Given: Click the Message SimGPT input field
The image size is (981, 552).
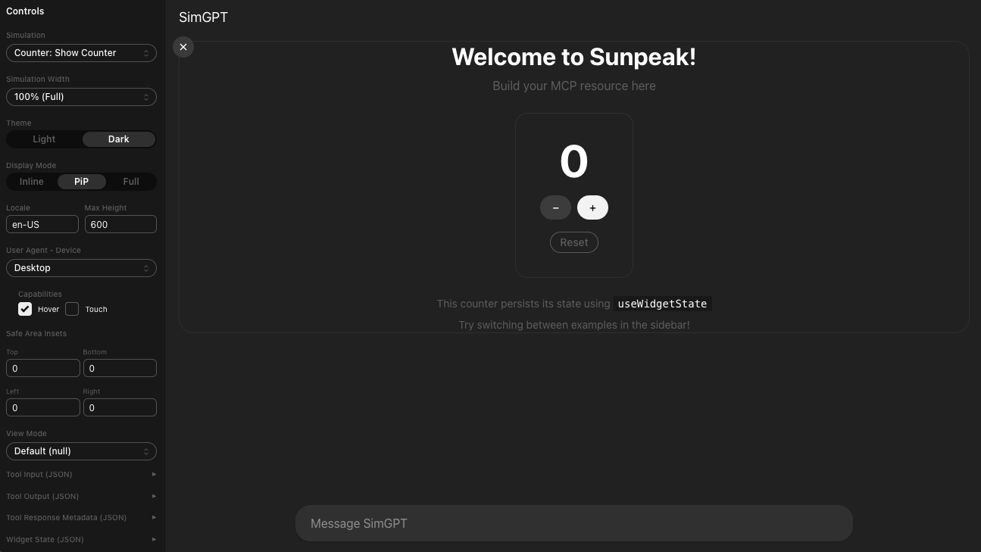Looking at the screenshot, I should pyautogui.click(x=573, y=524).
